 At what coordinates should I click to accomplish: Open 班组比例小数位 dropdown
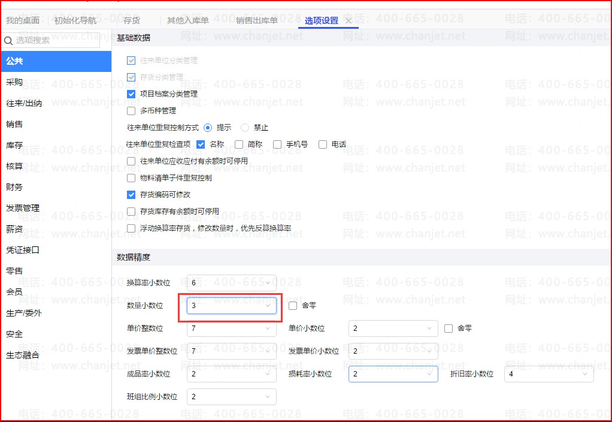click(232, 397)
